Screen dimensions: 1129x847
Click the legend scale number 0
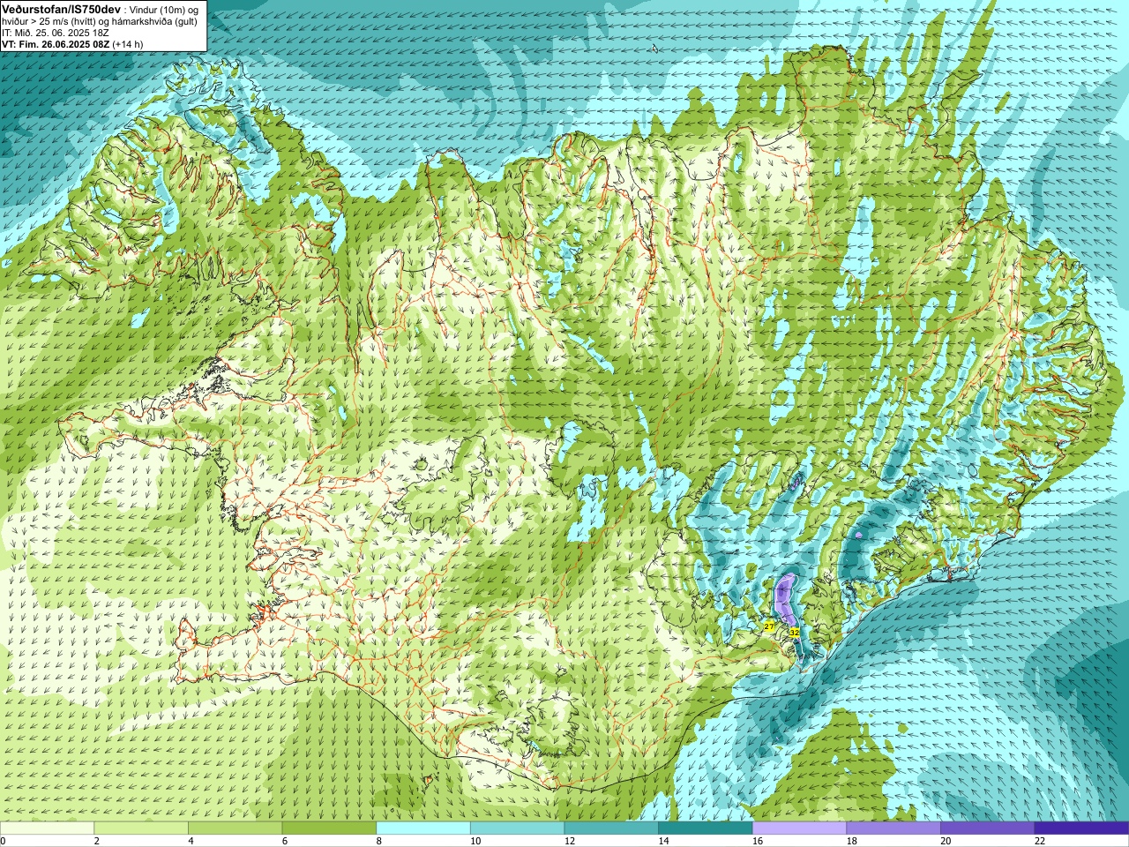point(3,841)
